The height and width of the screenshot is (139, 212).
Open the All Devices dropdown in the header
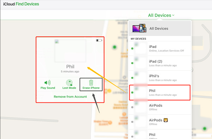[161, 15]
